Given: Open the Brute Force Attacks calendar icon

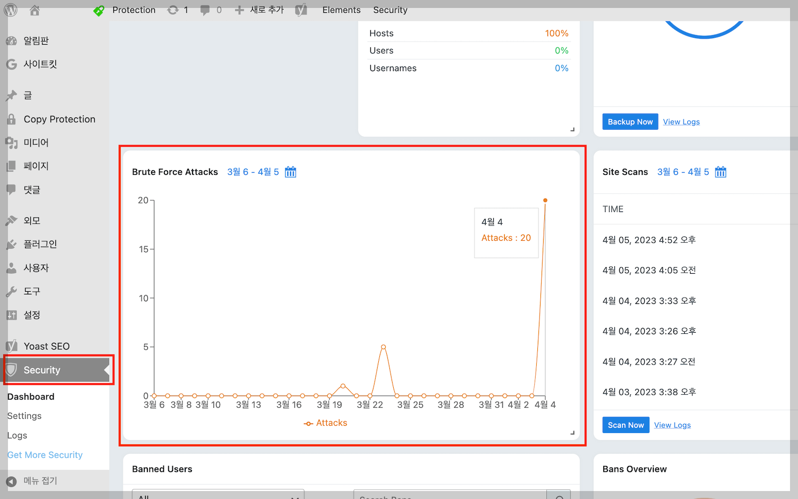Looking at the screenshot, I should (x=290, y=172).
